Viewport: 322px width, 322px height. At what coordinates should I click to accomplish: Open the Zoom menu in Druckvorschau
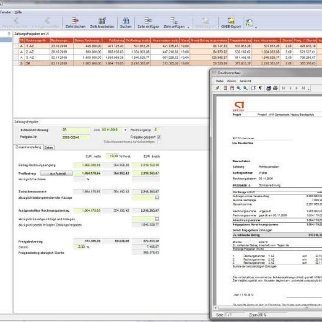[x=231, y=81]
